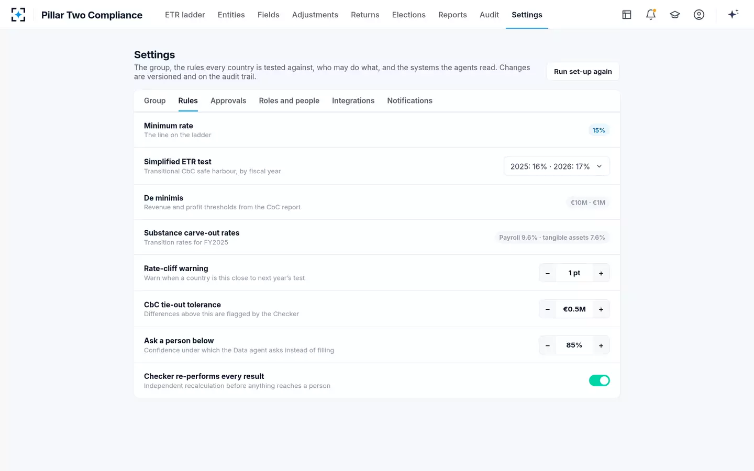The width and height of the screenshot is (754, 471).
Task: Open the Fields nav item
Action: (268, 15)
